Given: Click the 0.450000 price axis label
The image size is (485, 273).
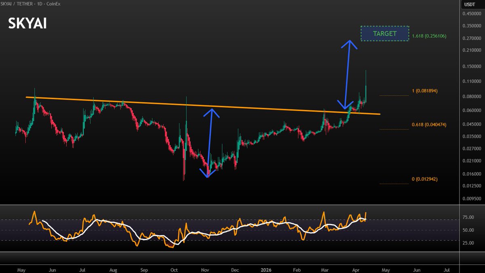Looking at the screenshot, I should [x=472, y=13].
